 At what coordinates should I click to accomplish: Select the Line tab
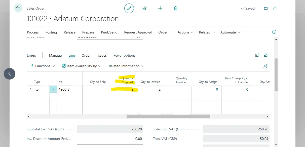click(72, 55)
